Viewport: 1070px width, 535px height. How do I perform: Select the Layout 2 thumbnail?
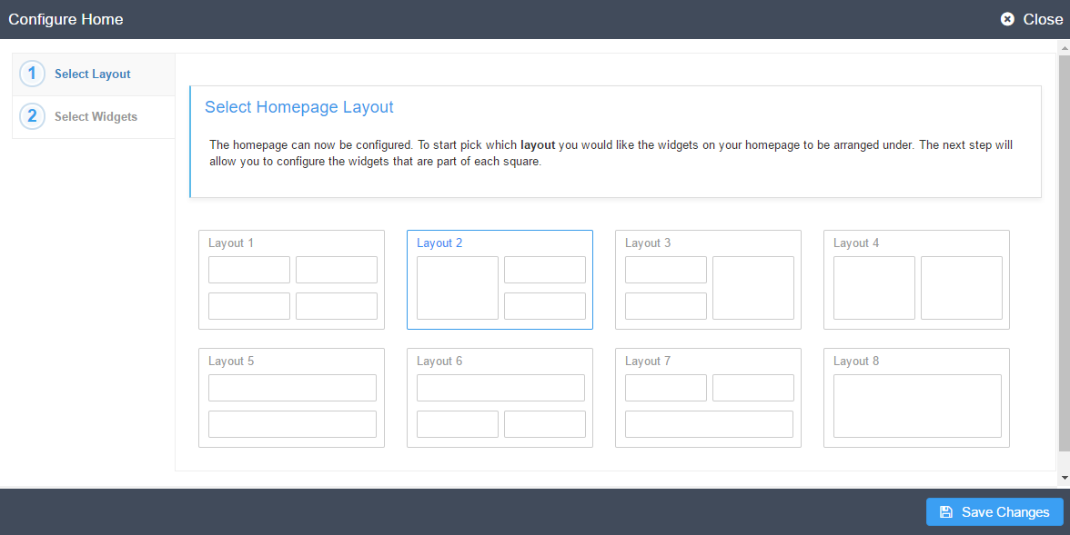pos(500,280)
